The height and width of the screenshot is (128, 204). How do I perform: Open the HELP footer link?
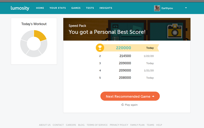(x=159, y=125)
